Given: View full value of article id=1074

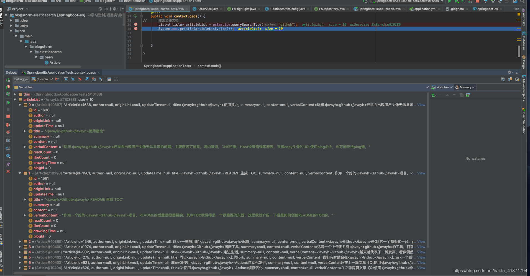Looking at the screenshot, I should pos(421,247).
